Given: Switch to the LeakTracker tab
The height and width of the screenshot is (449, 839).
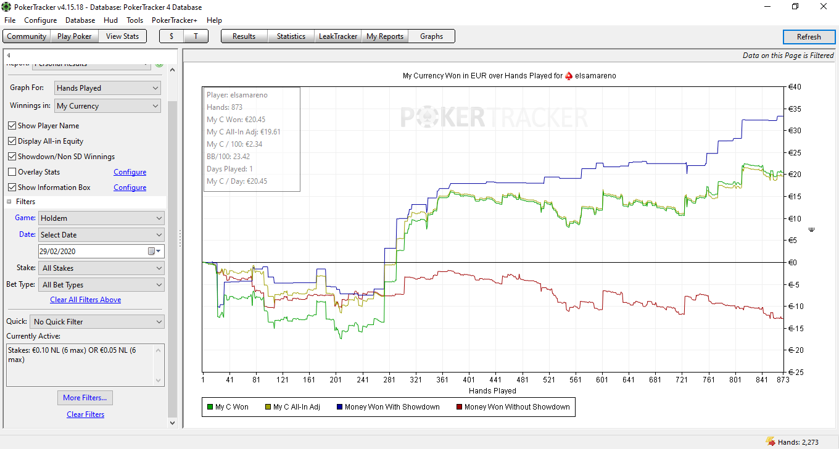Looking at the screenshot, I should [x=337, y=36].
